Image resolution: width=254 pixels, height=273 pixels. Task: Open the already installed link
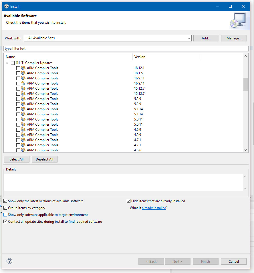point(154,208)
